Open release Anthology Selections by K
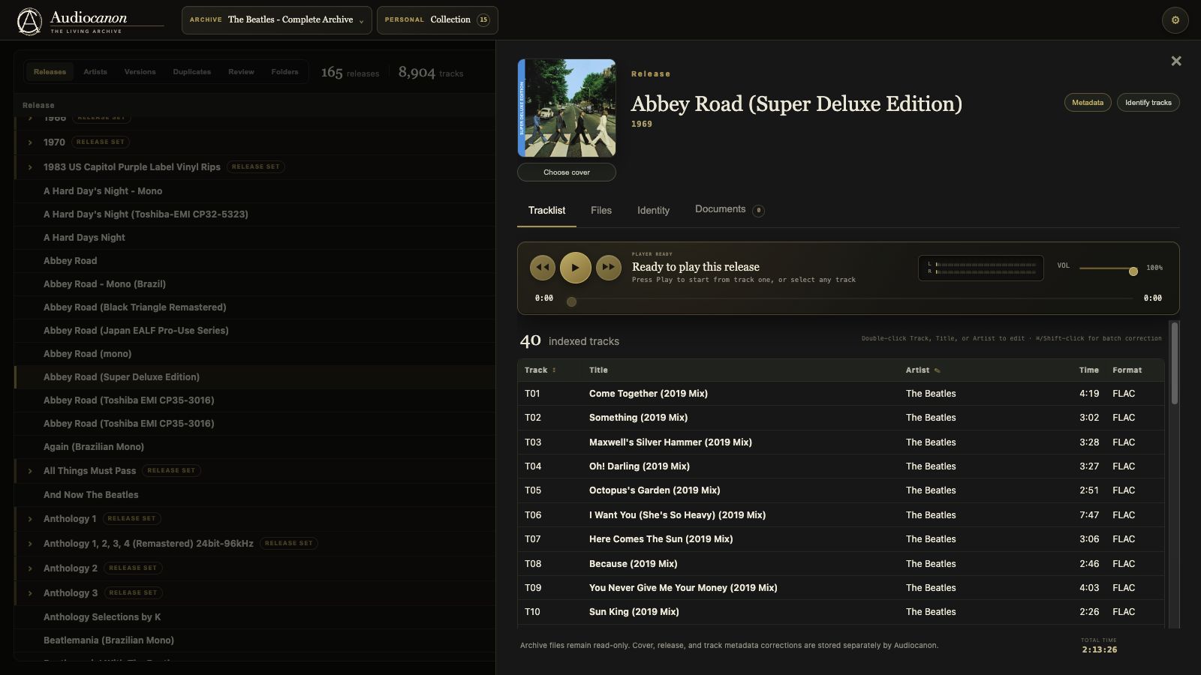Viewport: 1201px width, 675px height. [255, 617]
